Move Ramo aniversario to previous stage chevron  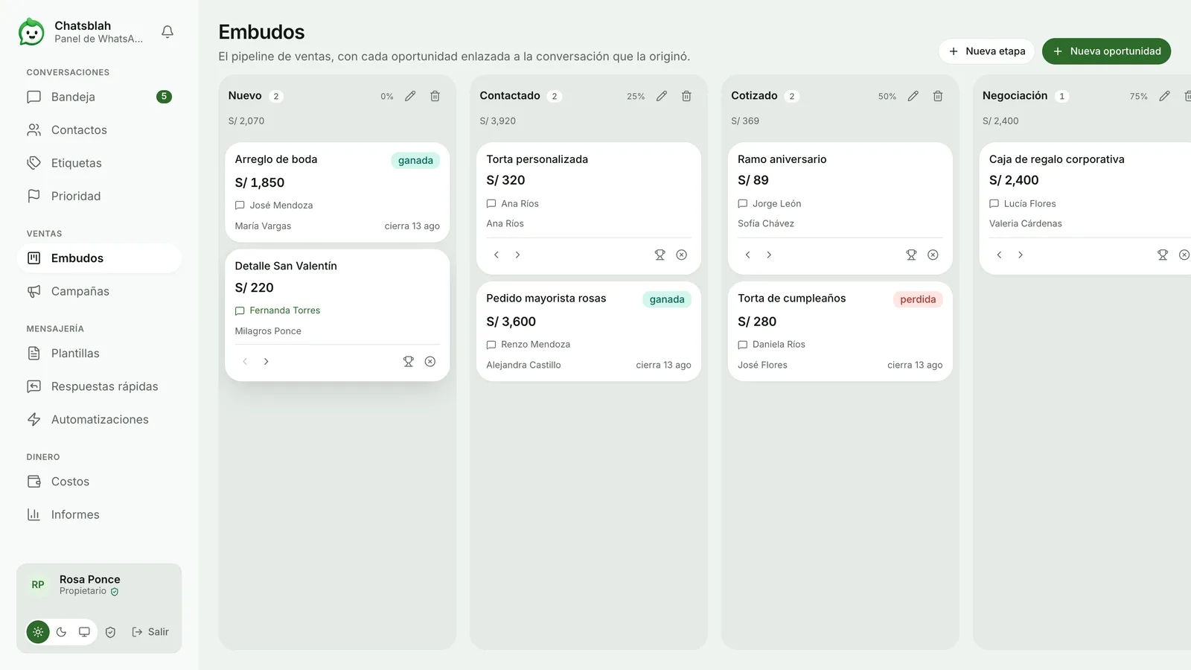click(x=747, y=255)
